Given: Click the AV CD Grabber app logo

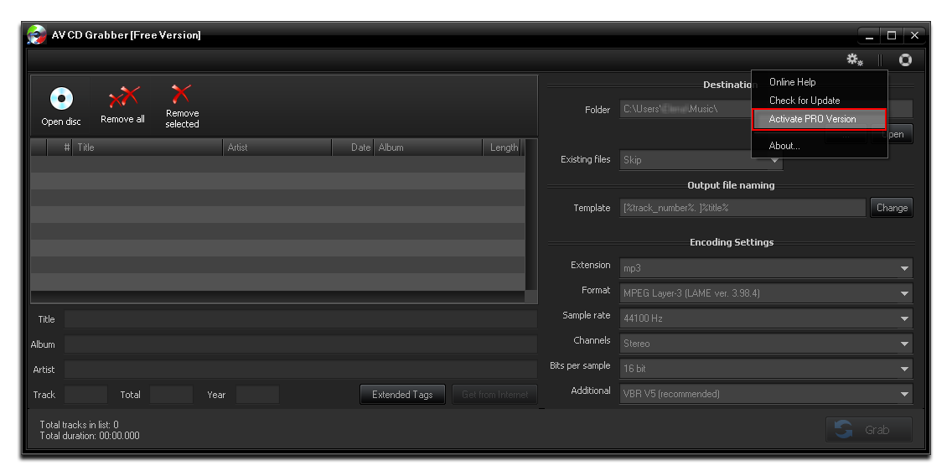Looking at the screenshot, I should [x=36, y=35].
